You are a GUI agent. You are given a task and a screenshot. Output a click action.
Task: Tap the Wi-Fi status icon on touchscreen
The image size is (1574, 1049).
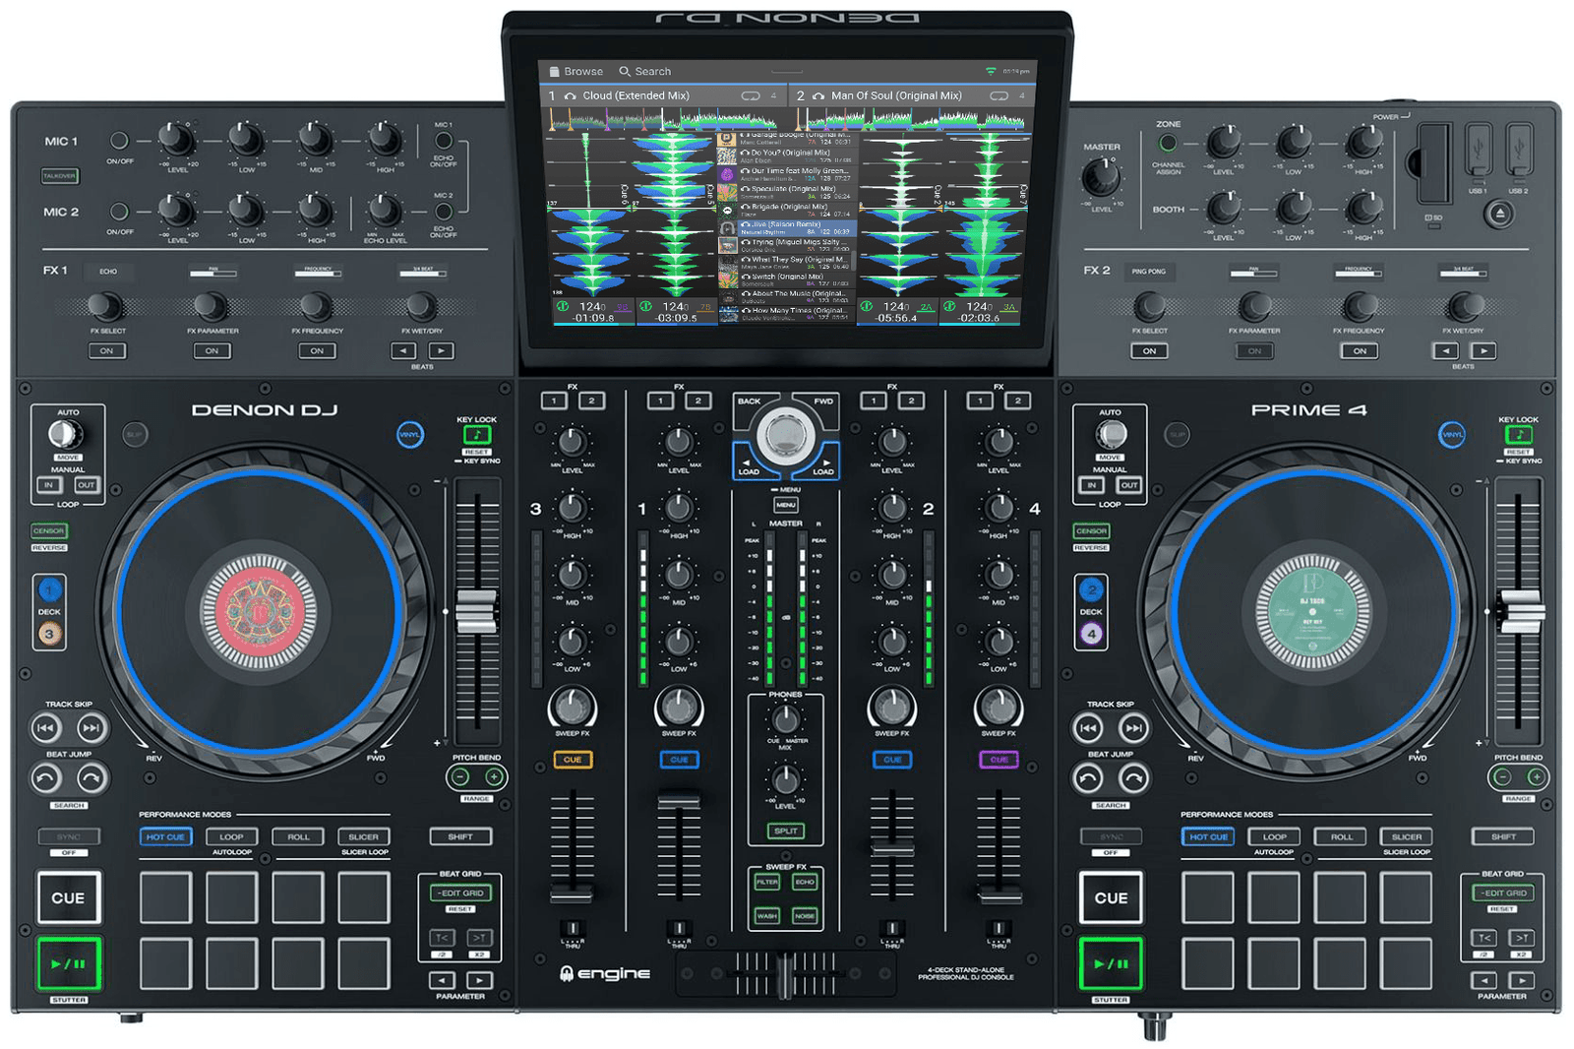[x=991, y=71]
